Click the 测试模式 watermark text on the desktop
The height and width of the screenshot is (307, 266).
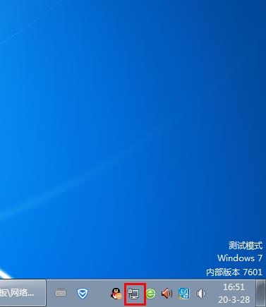tap(246, 246)
